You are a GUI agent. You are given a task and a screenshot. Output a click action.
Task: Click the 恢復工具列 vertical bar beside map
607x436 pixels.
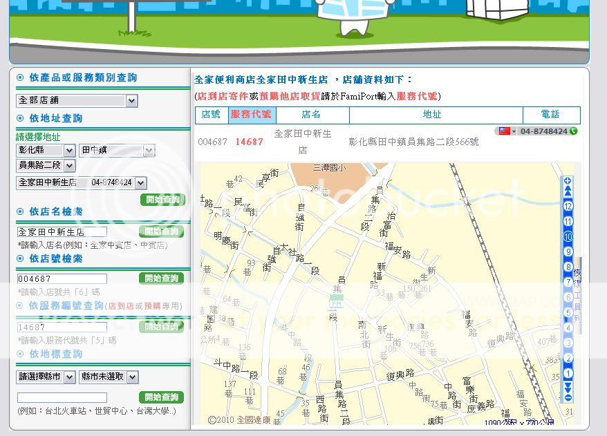[x=577, y=290]
